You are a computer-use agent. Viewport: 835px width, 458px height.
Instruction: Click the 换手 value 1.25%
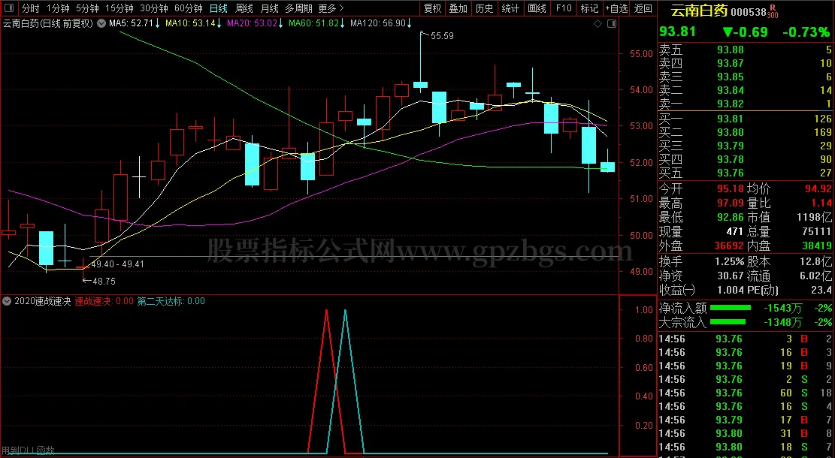click(730, 262)
